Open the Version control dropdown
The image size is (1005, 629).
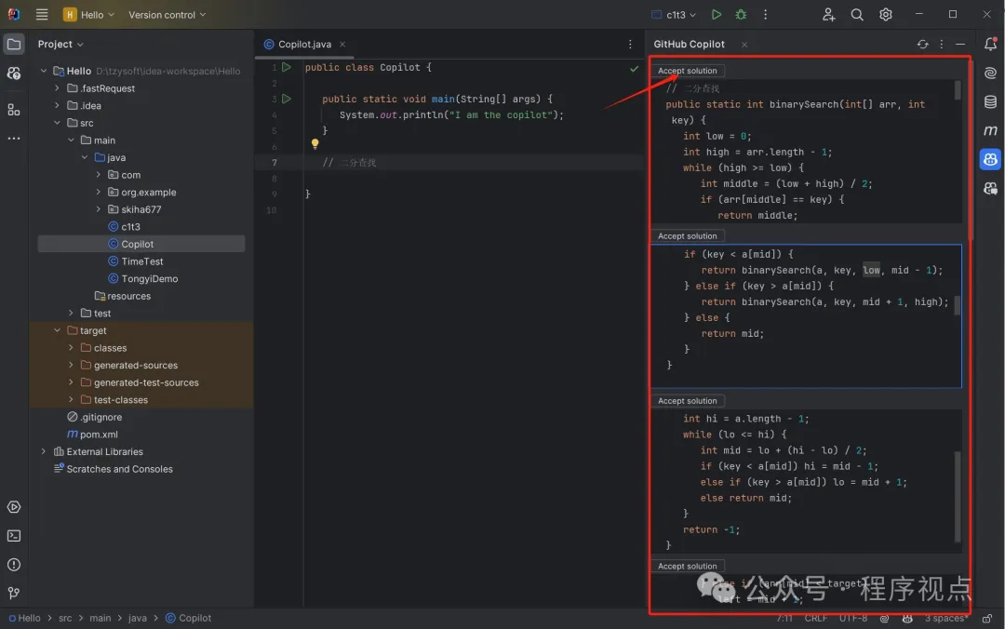click(x=167, y=14)
